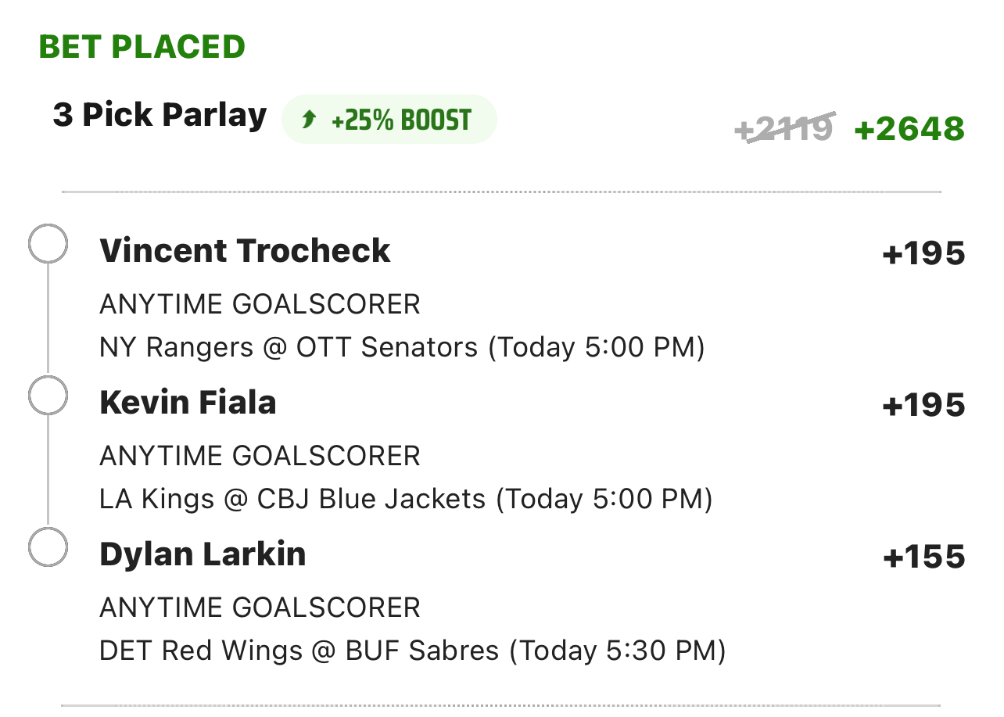Click the Kevin Fiala leg status circle

coord(48,396)
